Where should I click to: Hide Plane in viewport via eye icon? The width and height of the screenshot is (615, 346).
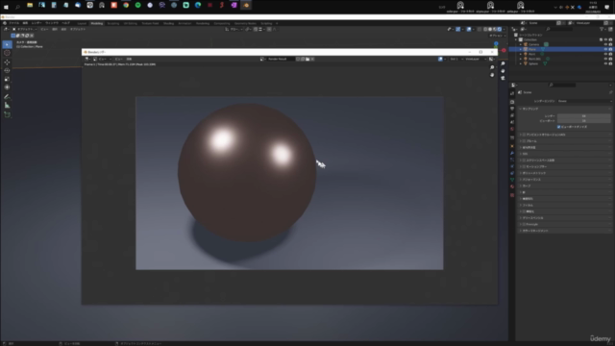coord(605,49)
